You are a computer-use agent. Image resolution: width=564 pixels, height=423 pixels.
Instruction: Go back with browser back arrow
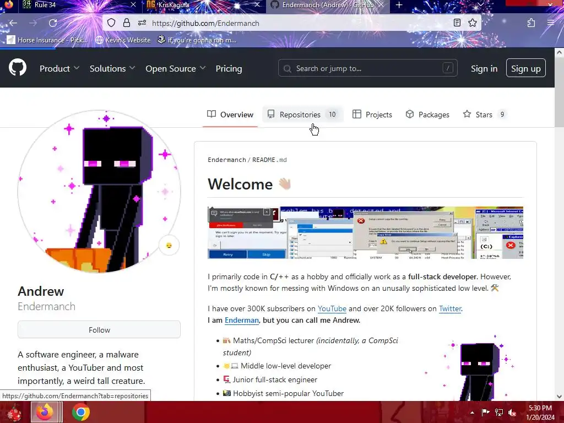[x=13, y=23]
